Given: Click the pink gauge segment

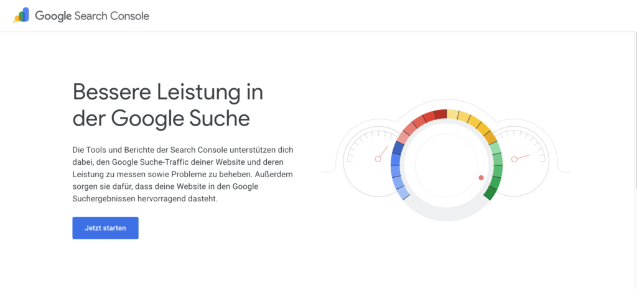Looking at the screenshot, I should [x=403, y=137].
